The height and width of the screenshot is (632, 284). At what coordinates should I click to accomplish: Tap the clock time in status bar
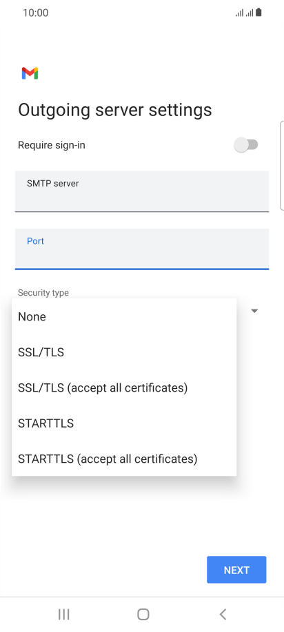coord(35,13)
